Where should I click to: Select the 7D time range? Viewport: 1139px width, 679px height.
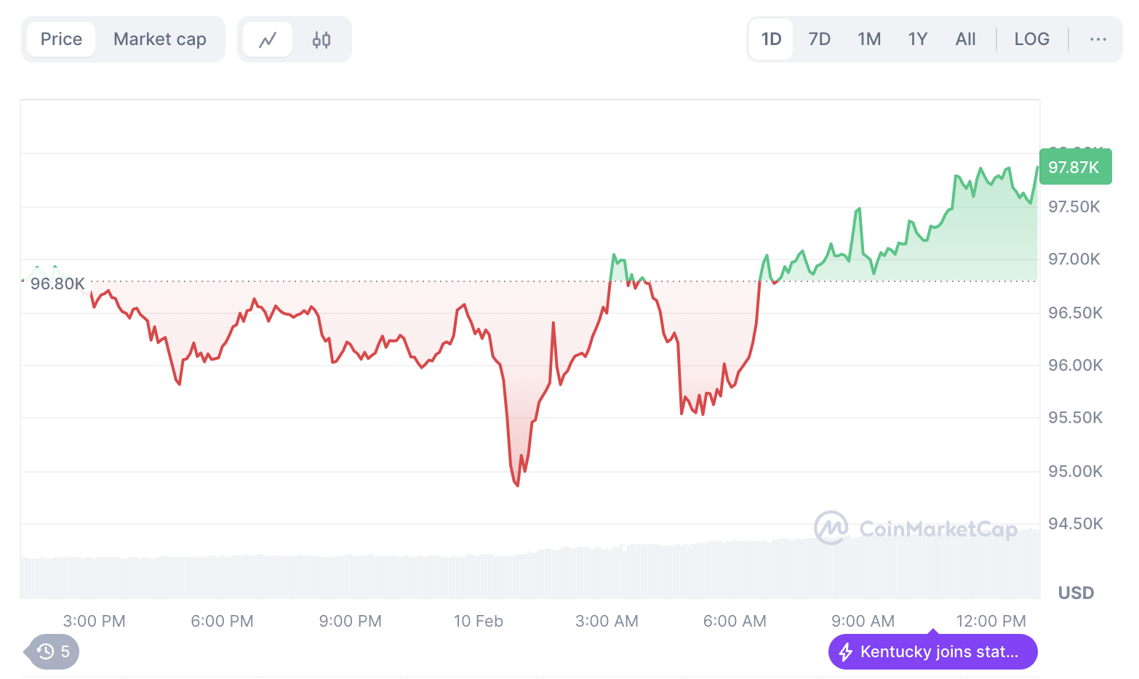(x=820, y=39)
